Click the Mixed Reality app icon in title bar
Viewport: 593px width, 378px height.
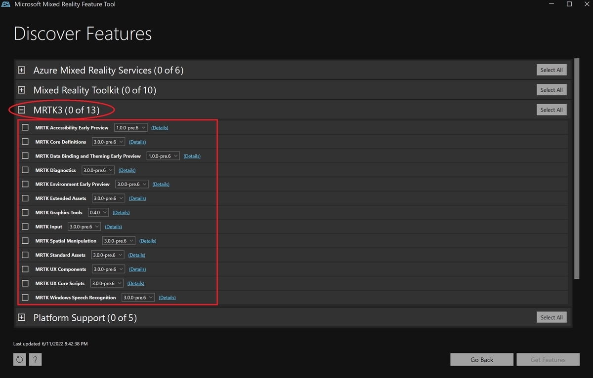6,4
